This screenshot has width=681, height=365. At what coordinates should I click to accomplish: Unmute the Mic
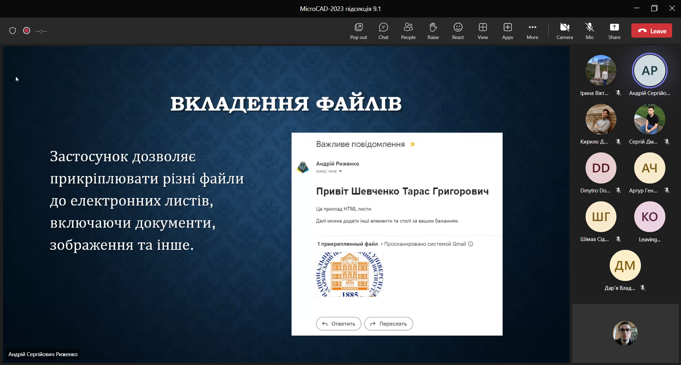[x=589, y=31]
